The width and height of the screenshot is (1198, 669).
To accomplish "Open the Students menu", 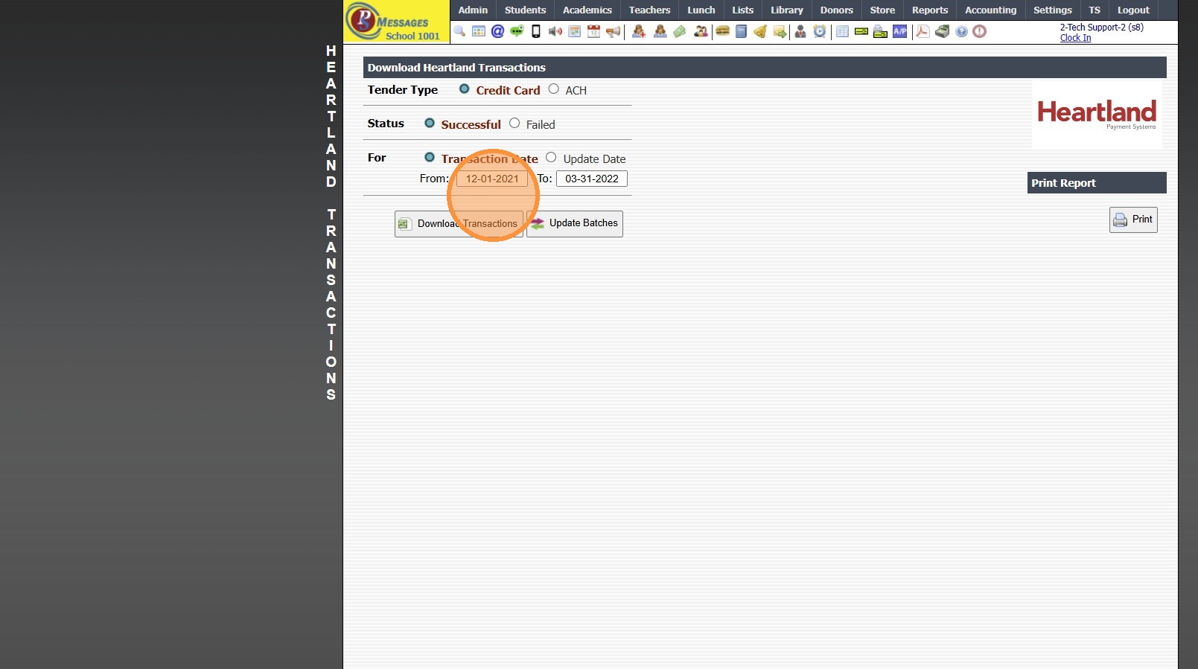I will pyautogui.click(x=525, y=10).
